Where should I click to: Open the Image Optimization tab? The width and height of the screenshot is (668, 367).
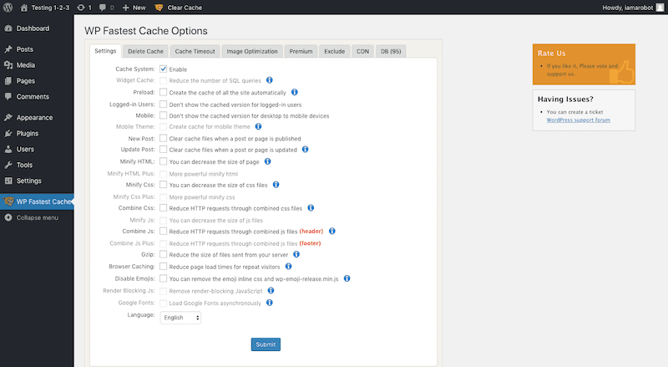(252, 51)
